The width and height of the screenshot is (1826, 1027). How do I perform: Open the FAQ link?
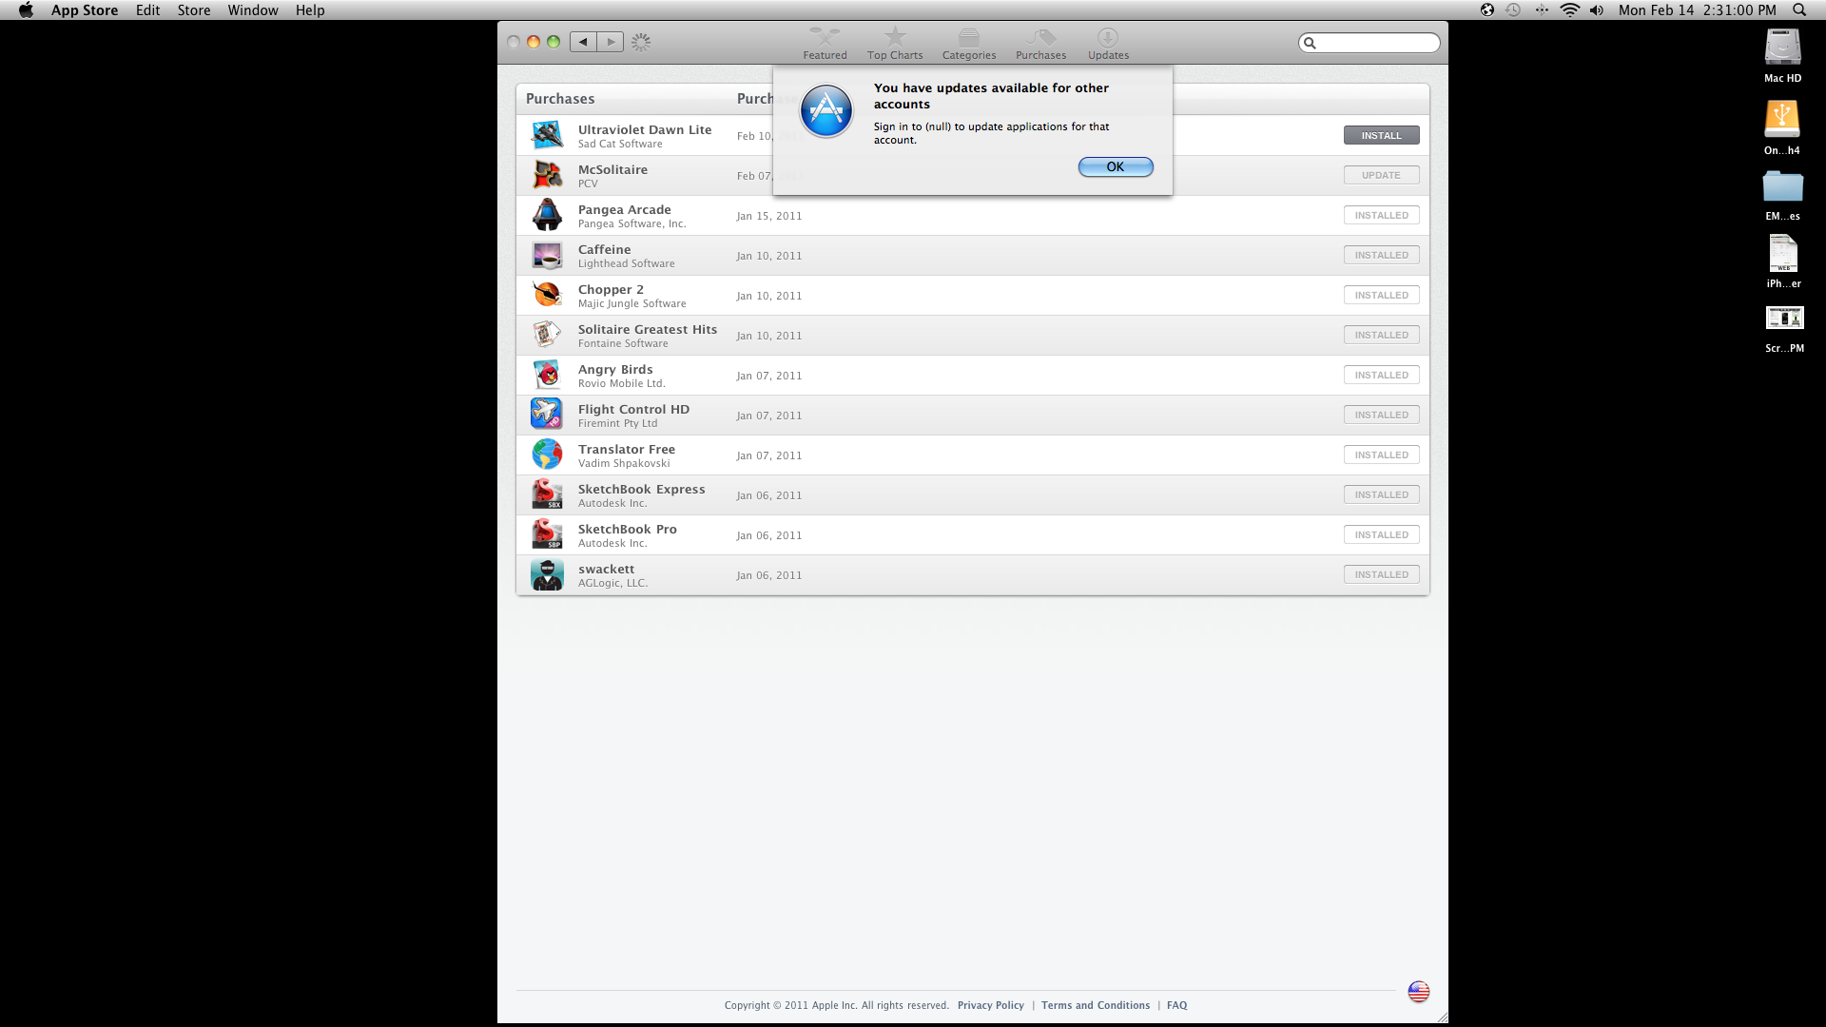coord(1176,1005)
